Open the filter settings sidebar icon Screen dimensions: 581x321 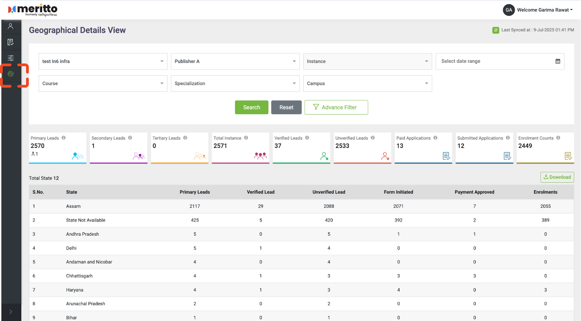[x=11, y=58]
